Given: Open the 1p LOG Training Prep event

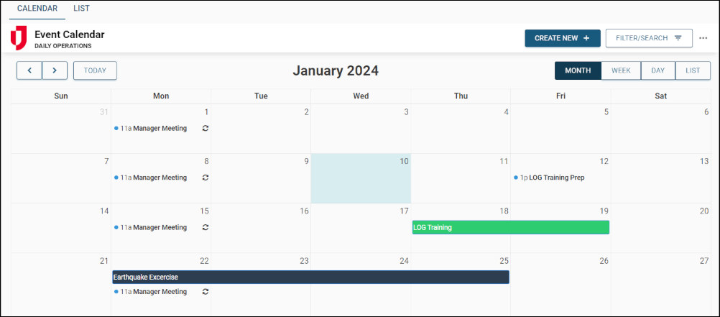Looking at the screenshot, I should click(552, 178).
